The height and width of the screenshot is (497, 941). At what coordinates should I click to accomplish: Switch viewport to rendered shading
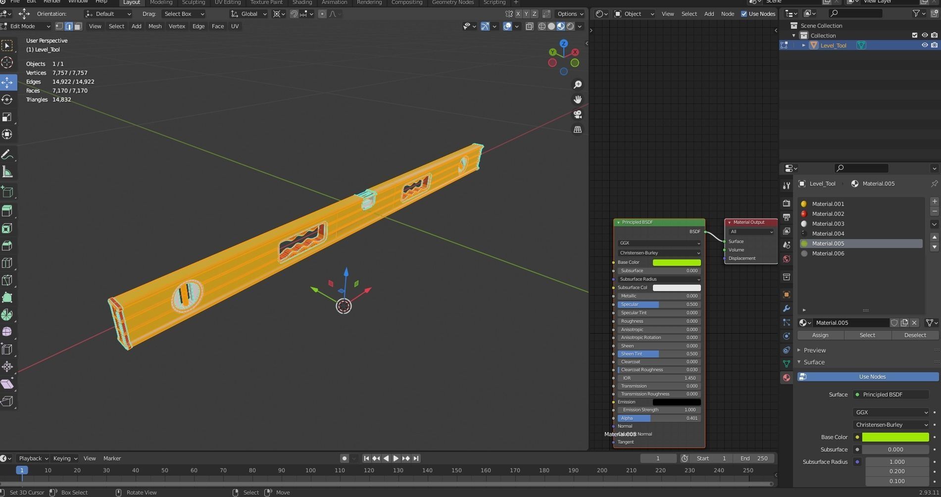point(570,26)
